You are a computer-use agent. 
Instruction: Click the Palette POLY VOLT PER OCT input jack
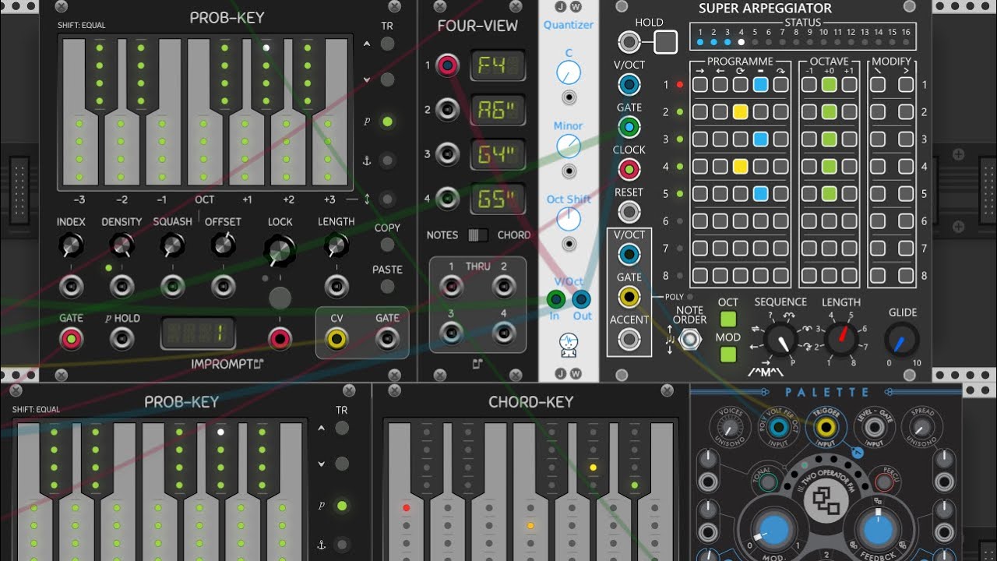point(777,426)
